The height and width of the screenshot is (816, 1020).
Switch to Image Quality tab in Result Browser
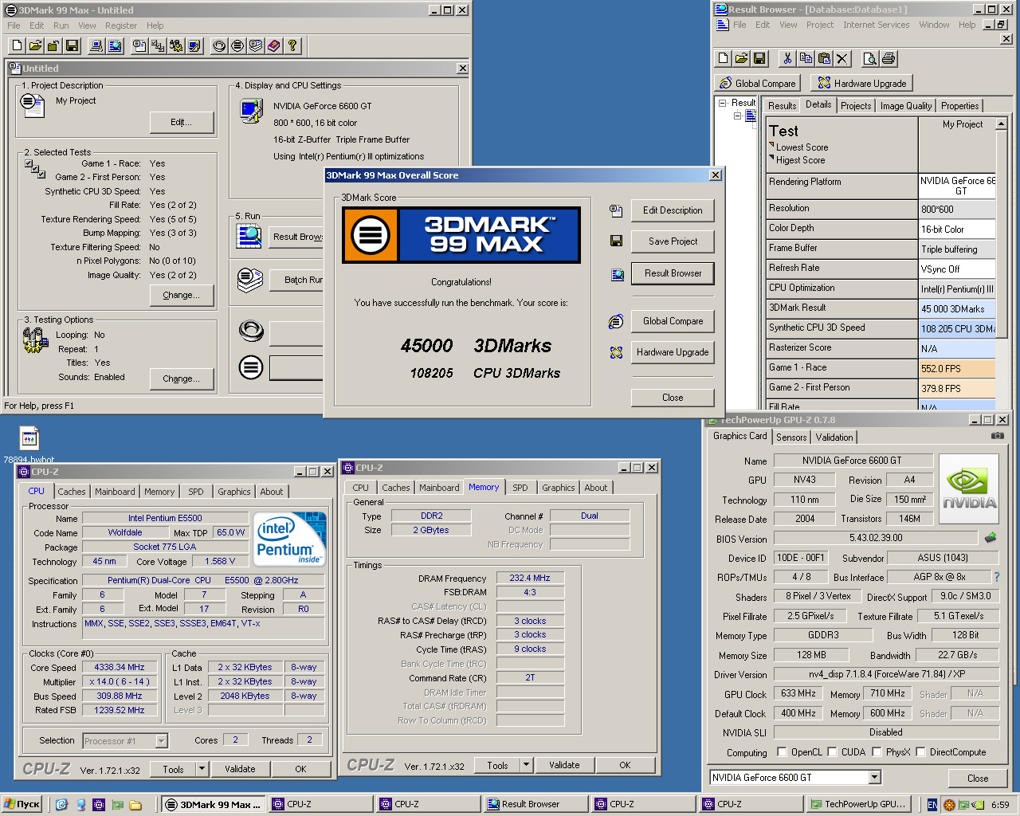(905, 106)
